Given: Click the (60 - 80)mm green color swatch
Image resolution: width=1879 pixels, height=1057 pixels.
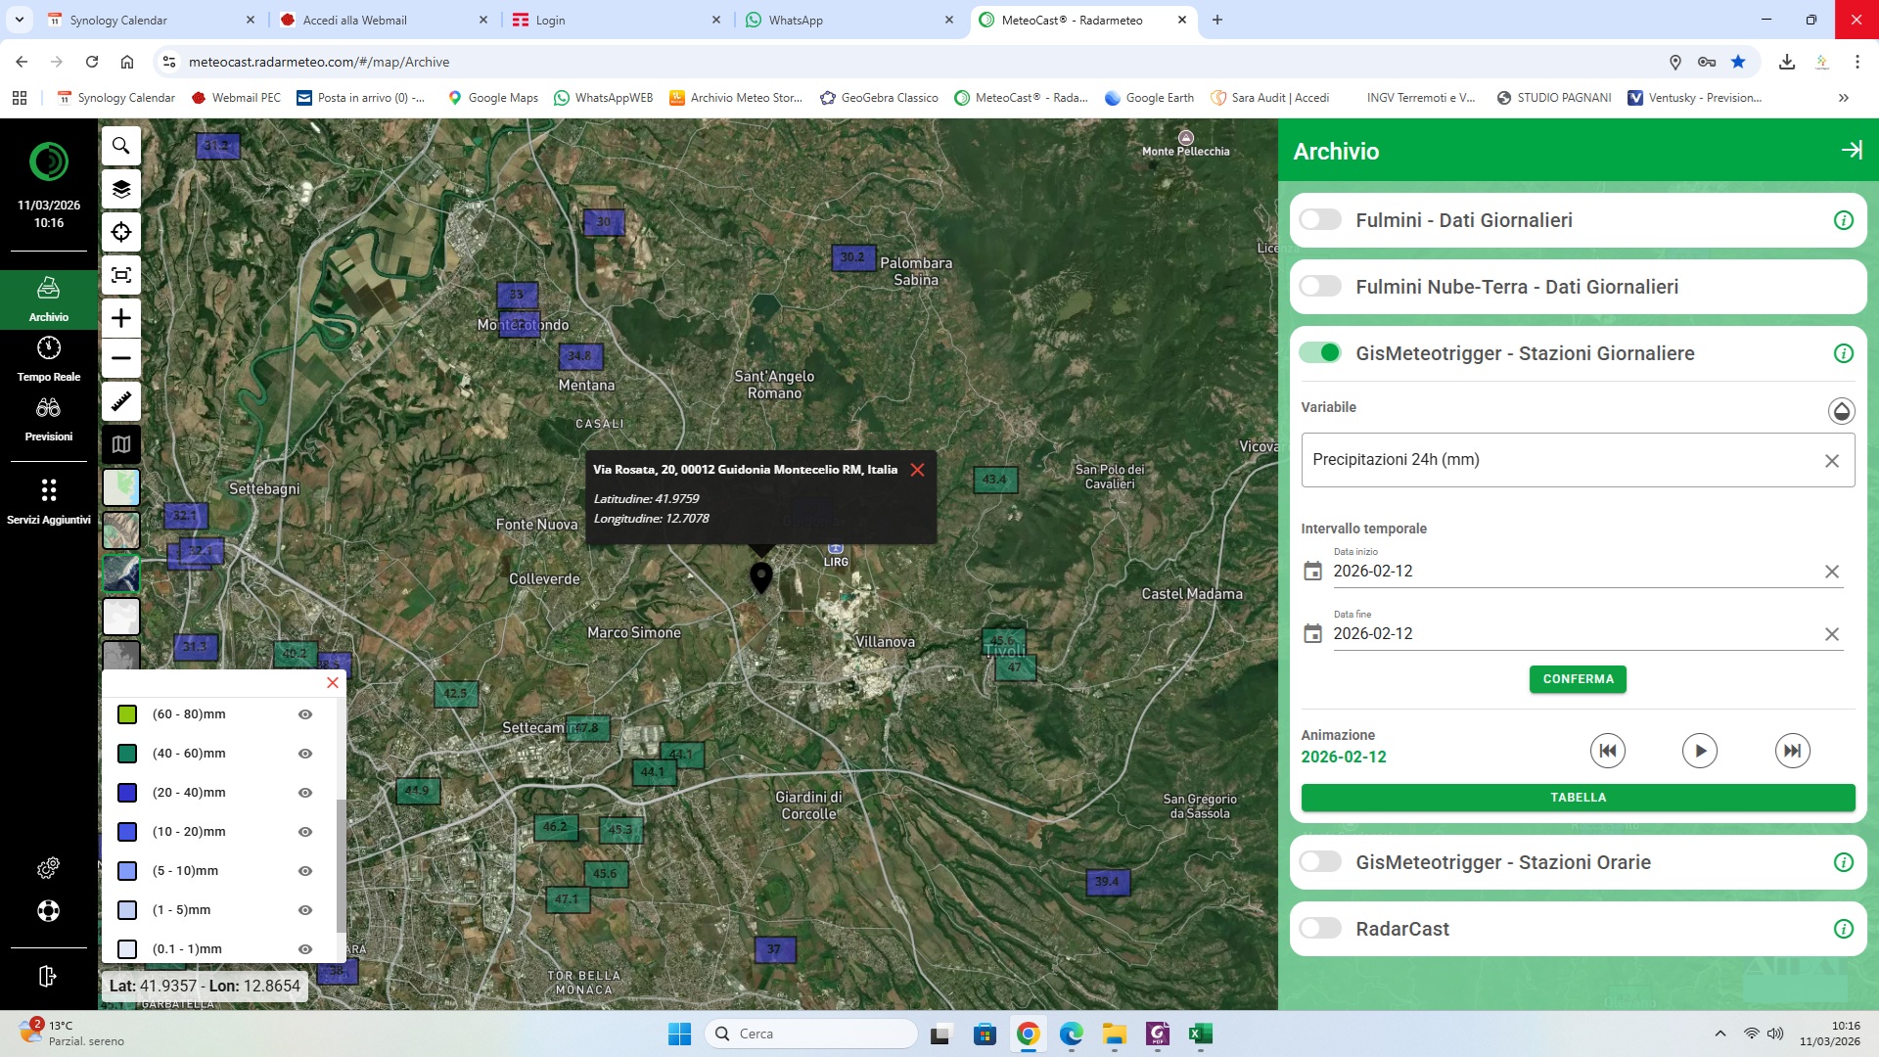Looking at the screenshot, I should coord(127,714).
